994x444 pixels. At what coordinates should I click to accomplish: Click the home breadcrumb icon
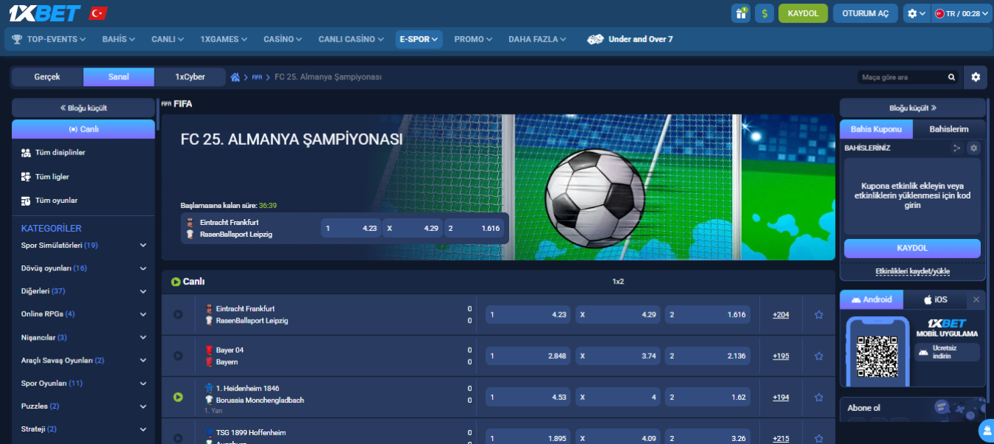235,77
